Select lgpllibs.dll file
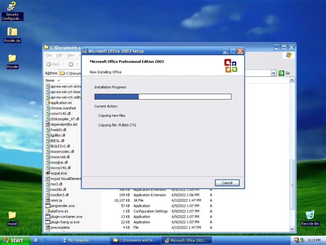 tap(55, 135)
